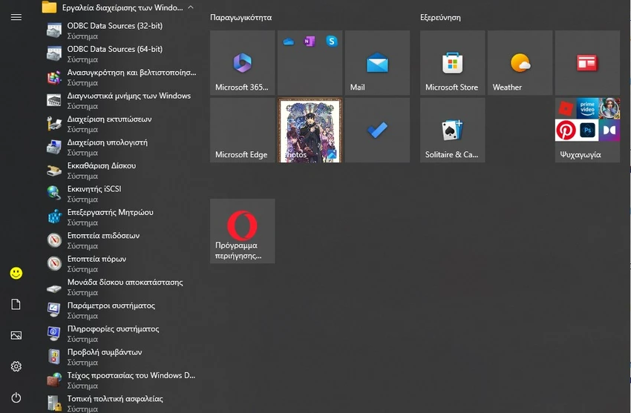Click the Pinterest icon in Ψυχαγωγία folder
Screen dimensions: 631x413
click(x=566, y=130)
